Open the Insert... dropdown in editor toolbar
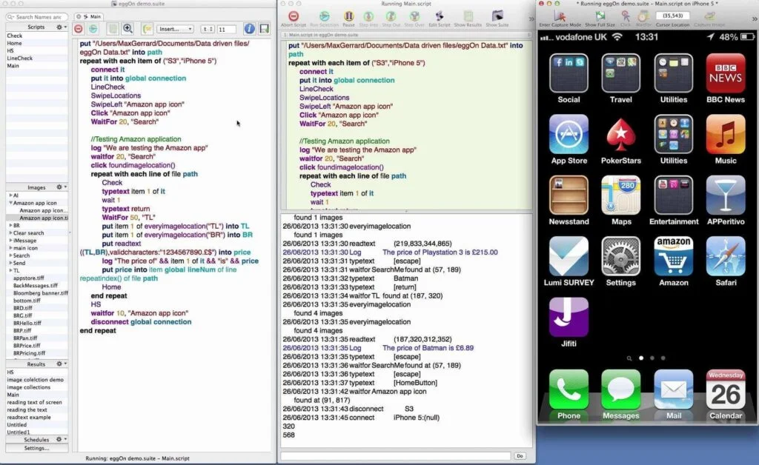Viewport: 759px width, 465px height. (x=175, y=29)
